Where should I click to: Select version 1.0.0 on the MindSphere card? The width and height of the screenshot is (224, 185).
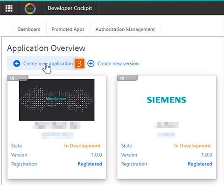(97, 155)
